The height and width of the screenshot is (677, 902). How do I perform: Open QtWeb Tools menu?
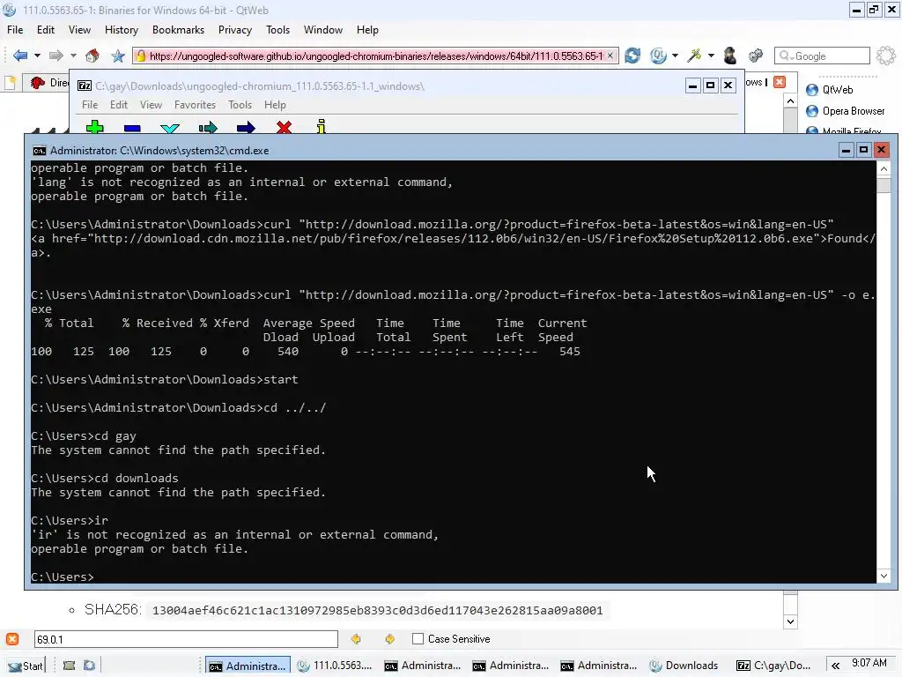(277, 30)
